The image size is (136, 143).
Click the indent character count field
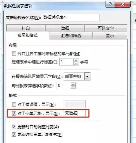[67, 62]
